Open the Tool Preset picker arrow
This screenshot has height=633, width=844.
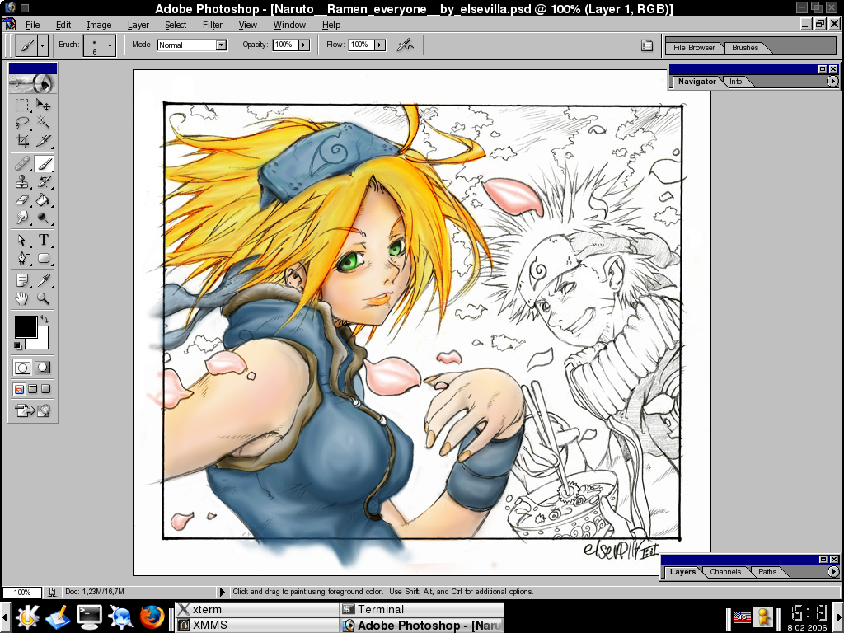43,45
